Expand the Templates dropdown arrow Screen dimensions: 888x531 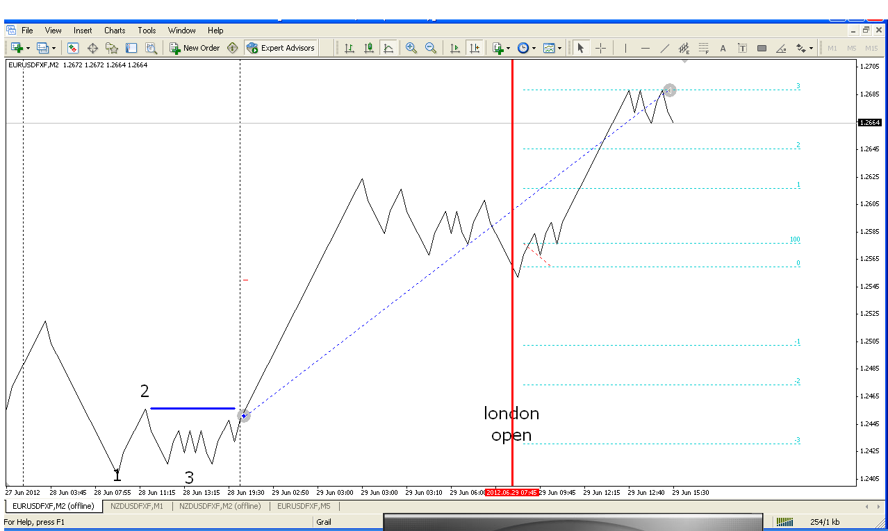[559, 49]
